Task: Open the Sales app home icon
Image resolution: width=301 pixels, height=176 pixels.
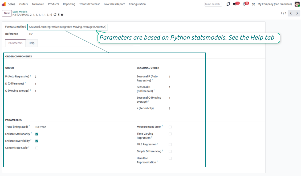Action: tap(3, 4)
